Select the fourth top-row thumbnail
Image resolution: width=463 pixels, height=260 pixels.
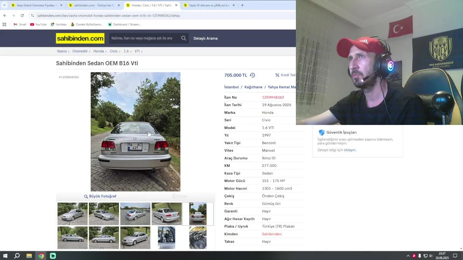click(167, 214)
